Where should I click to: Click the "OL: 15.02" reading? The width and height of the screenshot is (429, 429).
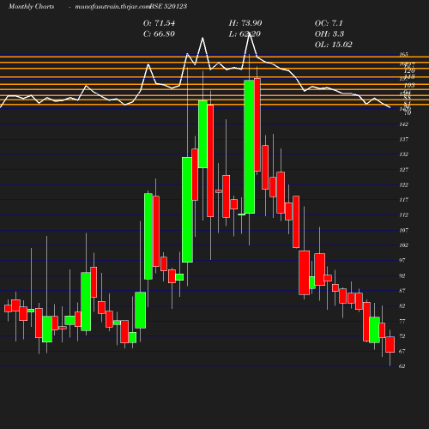click(334, 45)
